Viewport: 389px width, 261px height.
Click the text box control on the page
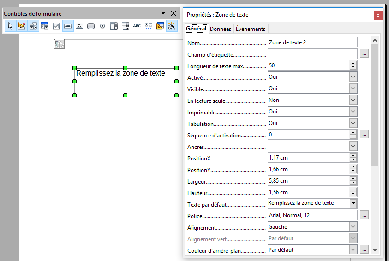coord(126,81)
